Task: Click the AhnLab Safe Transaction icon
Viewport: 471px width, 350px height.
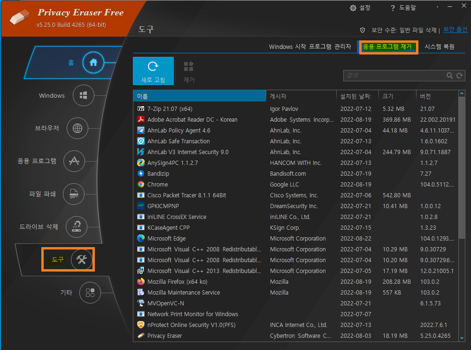Action: tap(140, 141)
